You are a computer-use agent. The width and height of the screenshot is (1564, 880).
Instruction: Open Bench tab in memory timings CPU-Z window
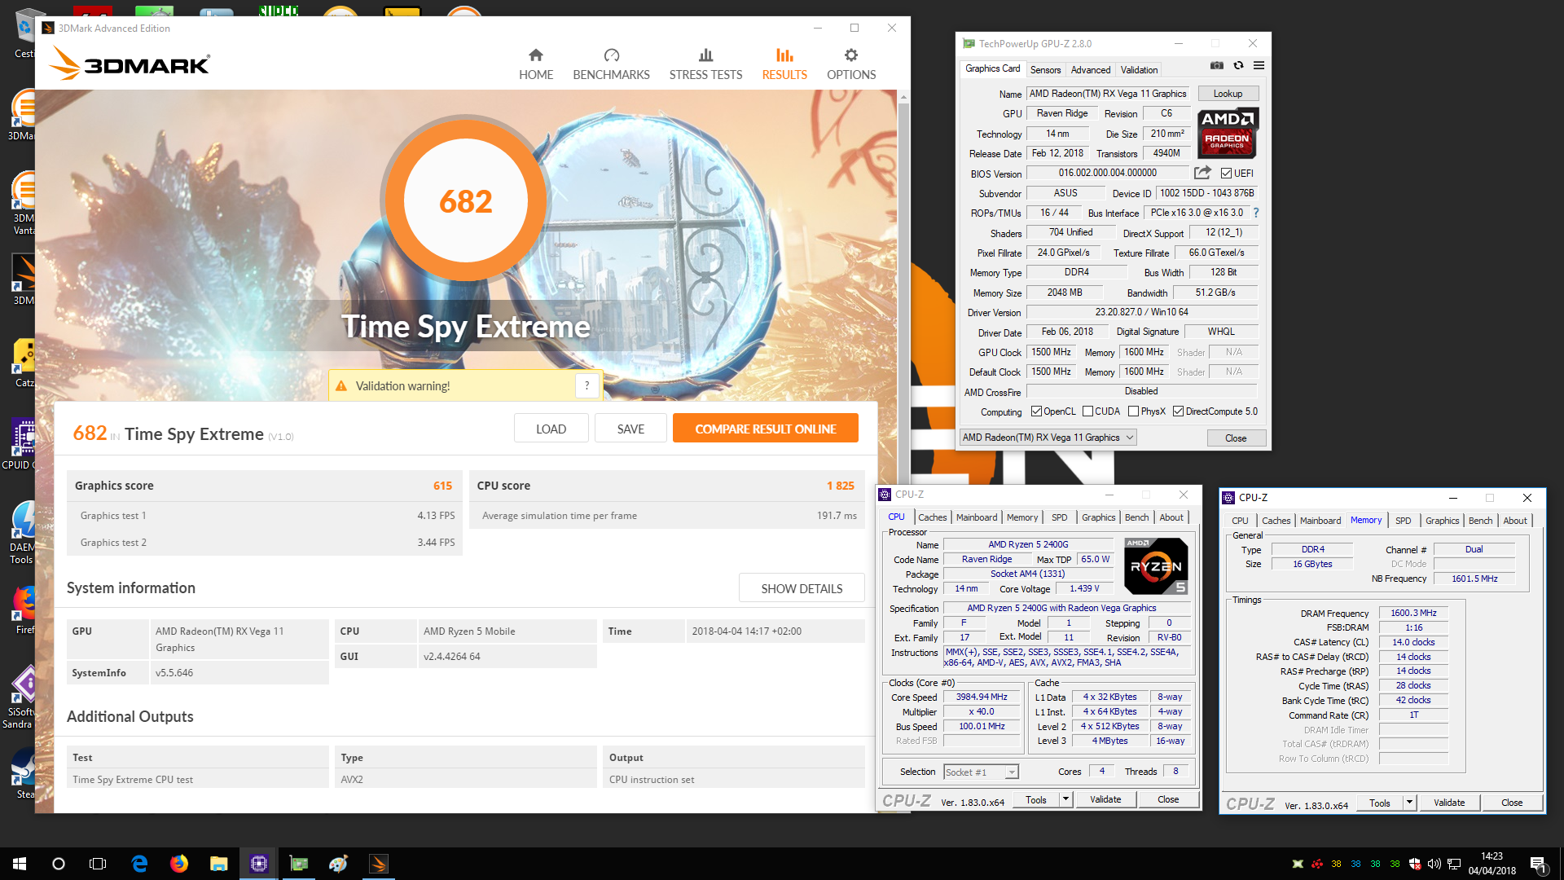click(1480, 521)
